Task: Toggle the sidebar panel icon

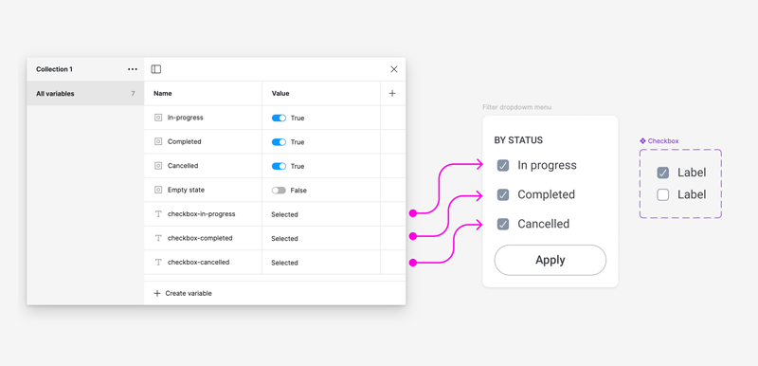Action: pyautogui.click(x=155, y=69)
